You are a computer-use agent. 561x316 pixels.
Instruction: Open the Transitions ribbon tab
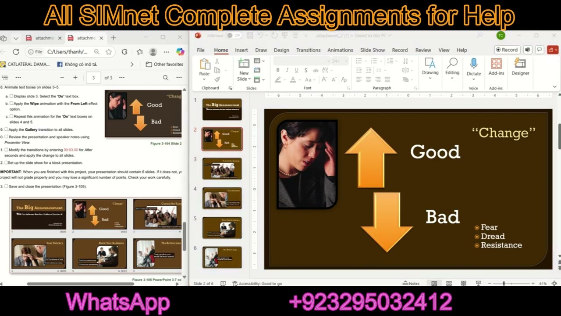[308, 50]
